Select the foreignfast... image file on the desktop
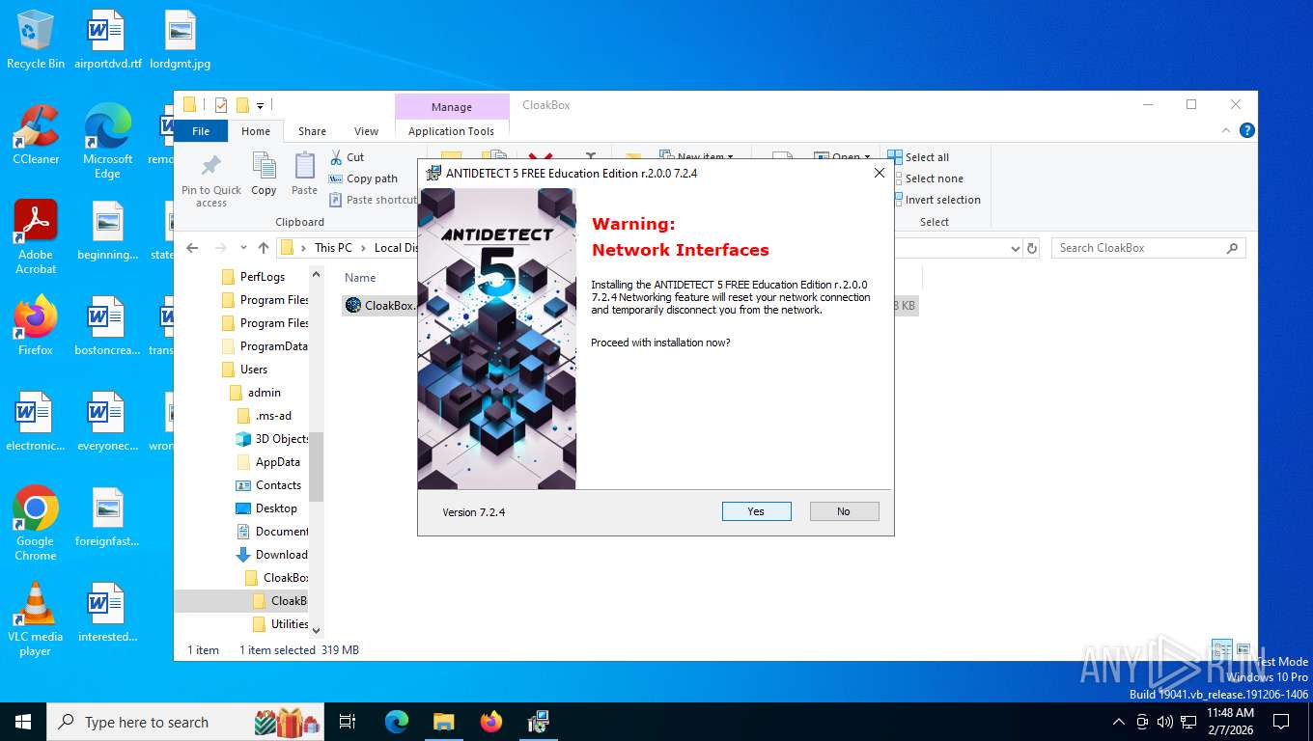This screenshot has width=1313, height=741. coord(108,517)
